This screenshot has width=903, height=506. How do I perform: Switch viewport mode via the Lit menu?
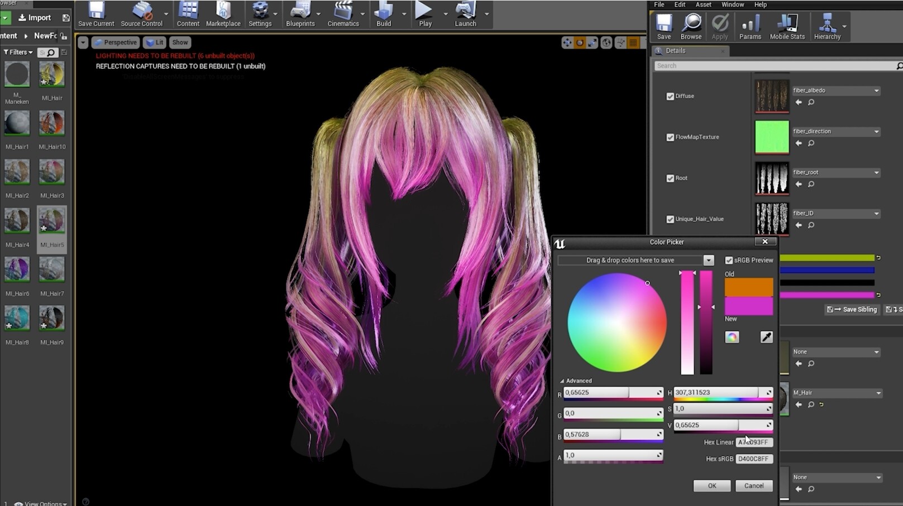[155, 42]
